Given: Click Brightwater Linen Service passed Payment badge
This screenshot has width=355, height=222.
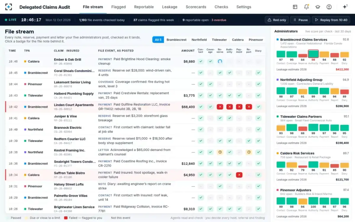Looking at the screenshot, I should pyautogui.click(x=239, y=209).
